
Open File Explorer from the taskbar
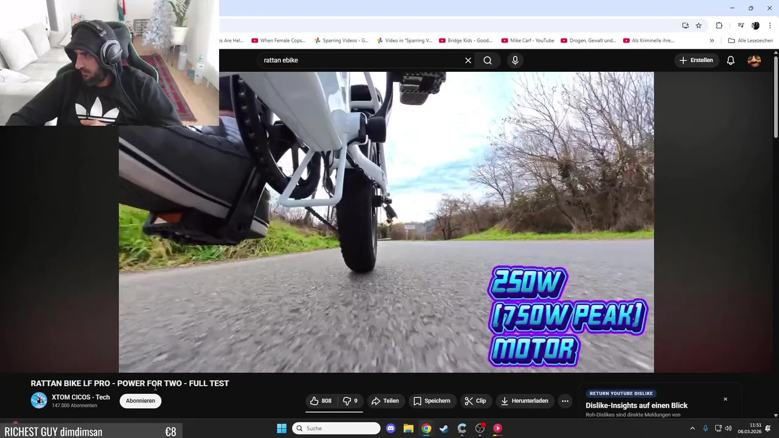(408, 428)
